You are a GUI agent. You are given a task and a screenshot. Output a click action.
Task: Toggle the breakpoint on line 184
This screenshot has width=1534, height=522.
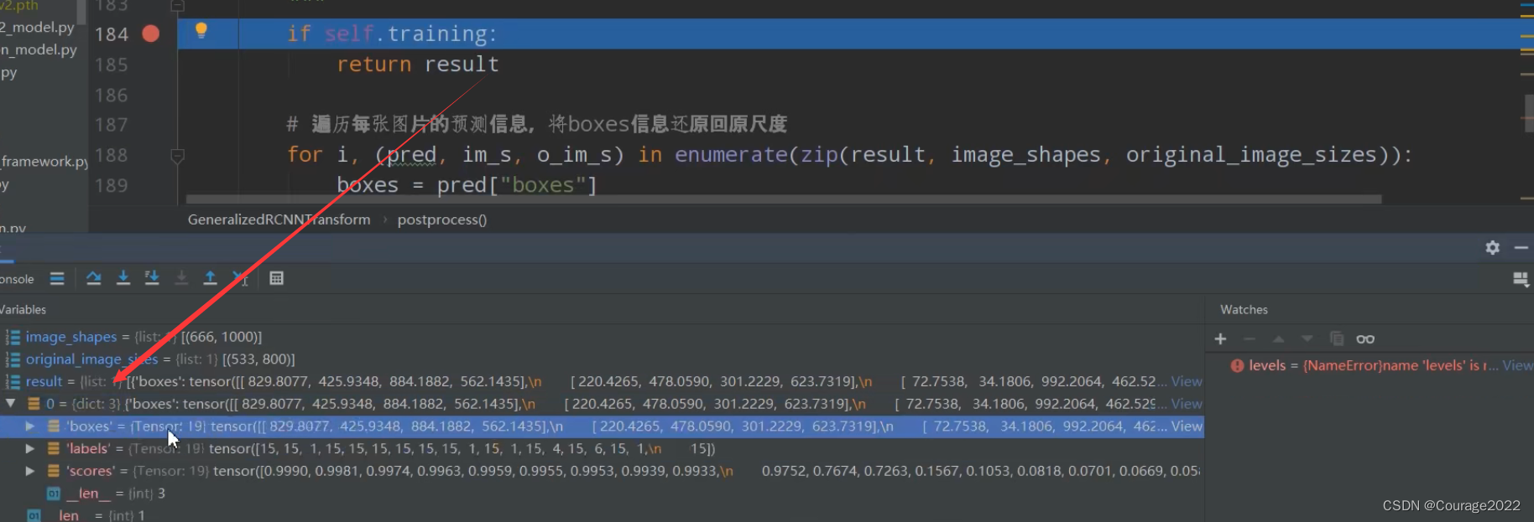[x=150, y=34]
